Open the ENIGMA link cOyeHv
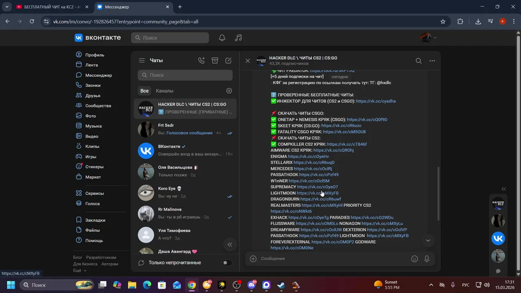The image size is (521, 293). [308, 157]
